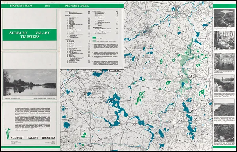Open the bottom photo in right column
The height and width of the screenshot is (152, 237).
224,133
